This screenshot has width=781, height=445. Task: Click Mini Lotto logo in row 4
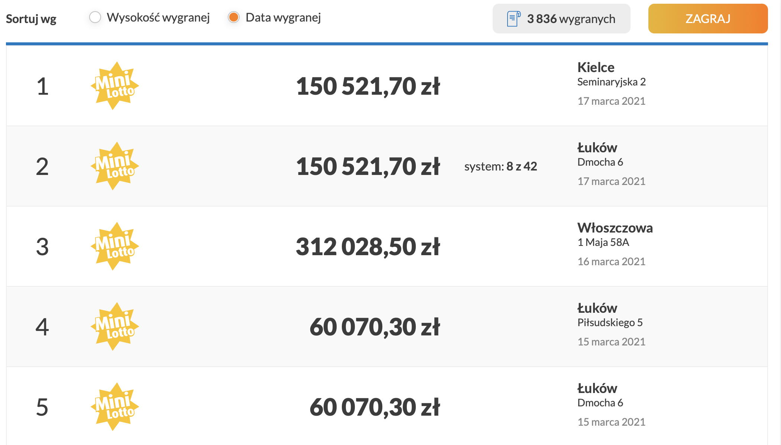coord(114,327)
